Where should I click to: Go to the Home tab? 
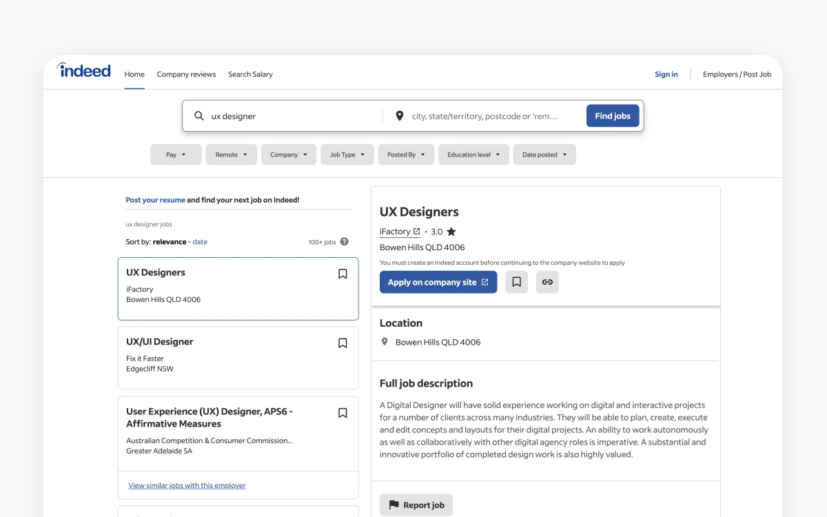134,74
